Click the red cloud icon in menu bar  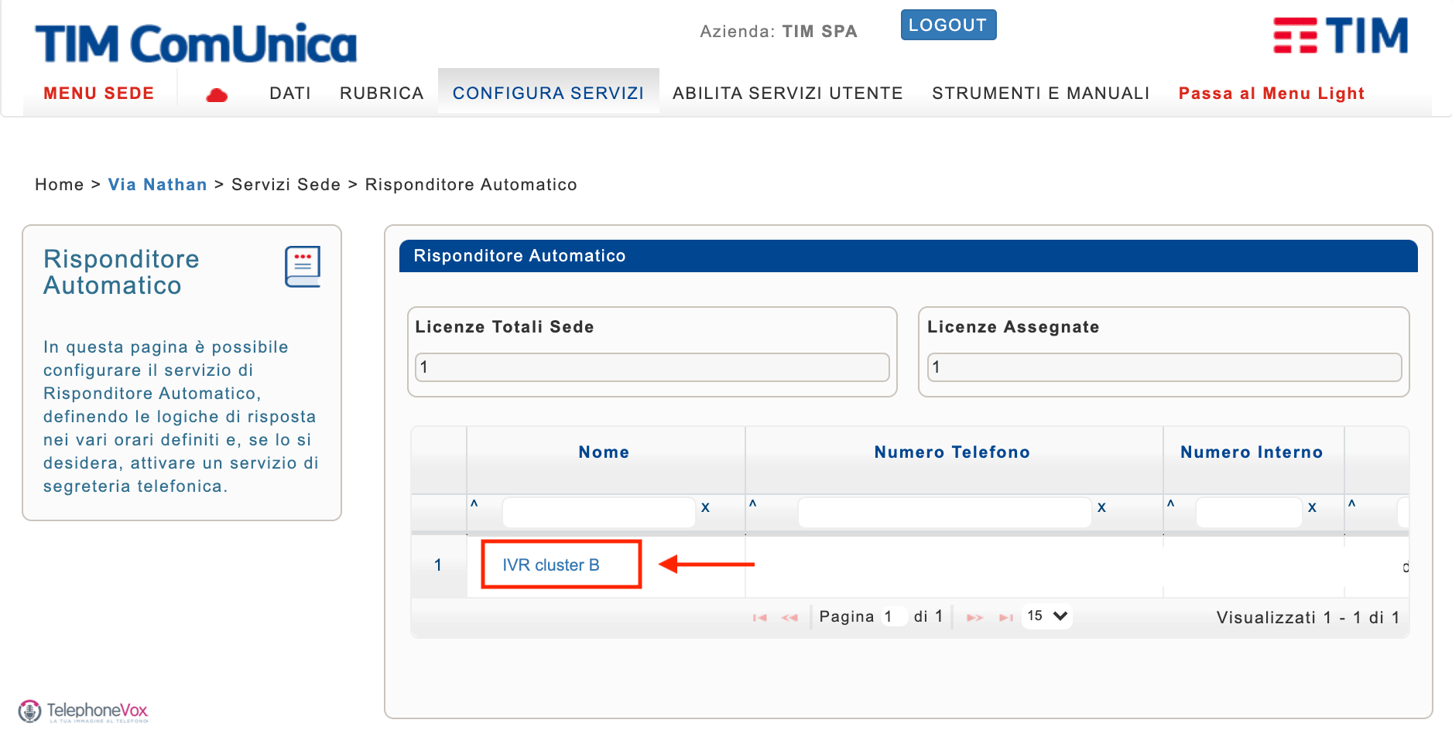pyautogui.click(x=217, y=95)
